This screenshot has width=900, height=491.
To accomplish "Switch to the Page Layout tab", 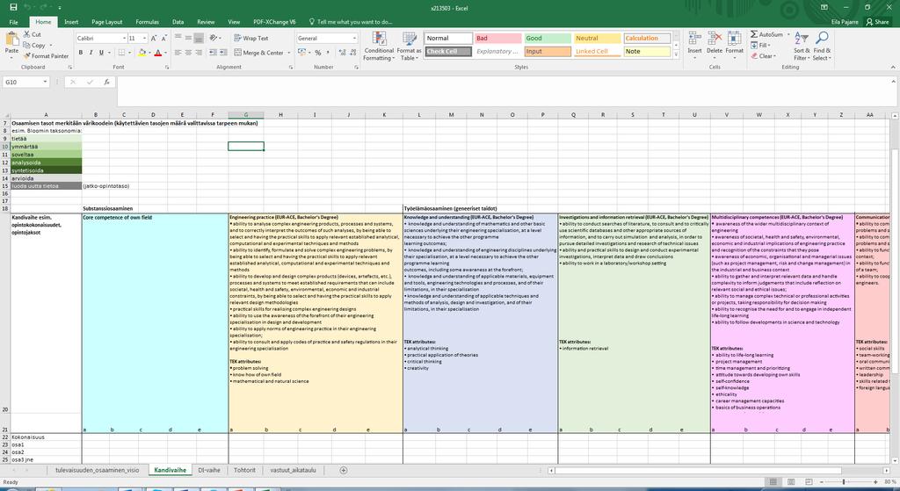I will click(106, 22).
